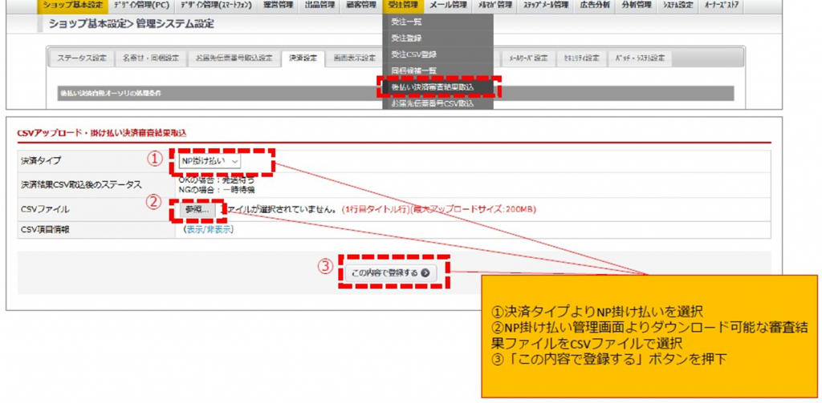Select 受注登録 from the dropdown menu
Viewport: 822px width, 403px height.
point(437,38)
